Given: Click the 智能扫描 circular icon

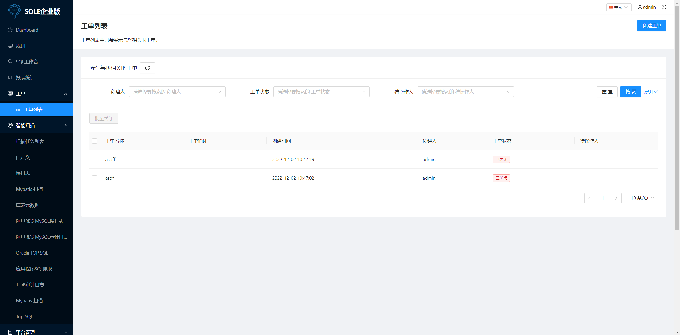Looking at the screenshot, I should 10,125.
